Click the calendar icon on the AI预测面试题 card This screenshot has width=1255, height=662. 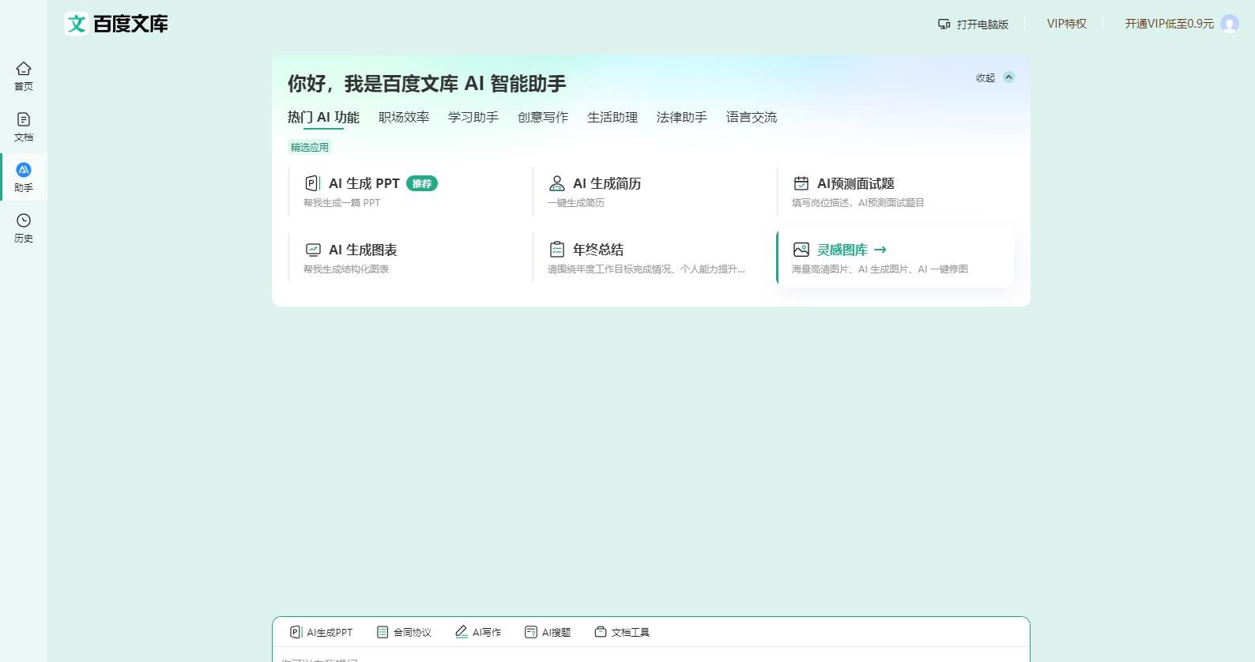coord(801,183)
